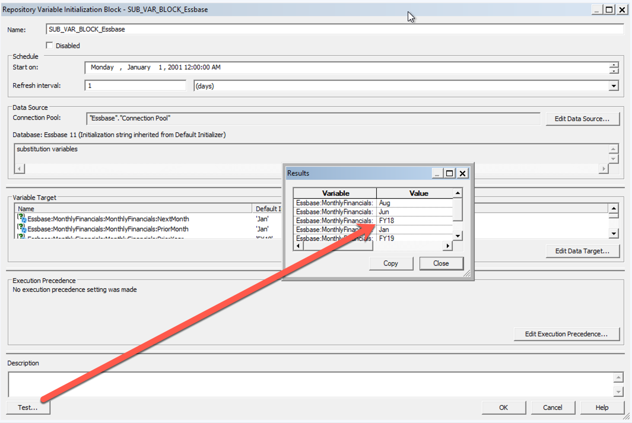Click the Variable column header in Results

point(335,193)
